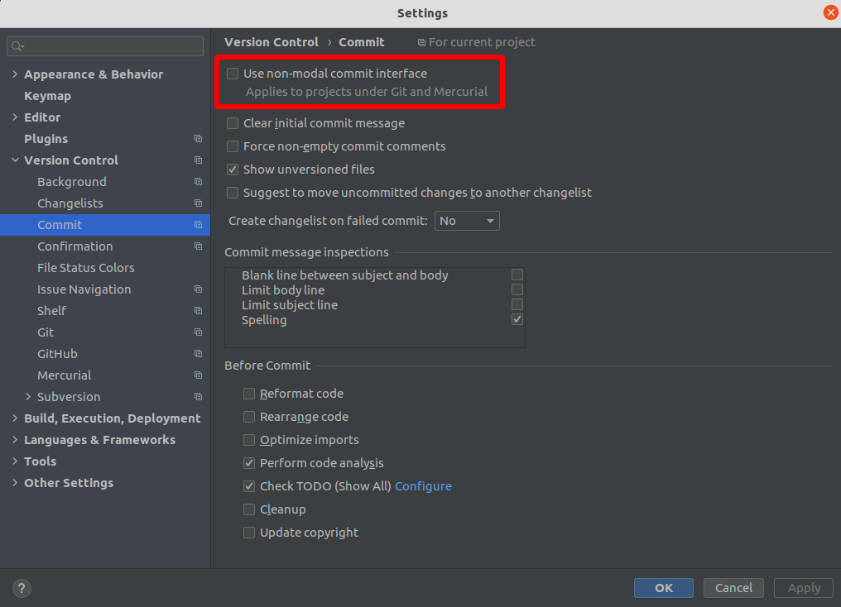Viewport: 841px width, 607px height.
Task: Click search magnifier icon in settings search
Action: point(18,46)
